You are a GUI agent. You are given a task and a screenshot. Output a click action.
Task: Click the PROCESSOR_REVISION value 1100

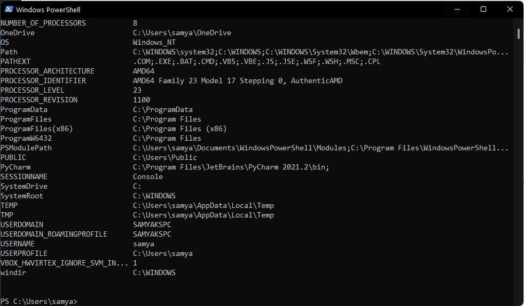142,100
